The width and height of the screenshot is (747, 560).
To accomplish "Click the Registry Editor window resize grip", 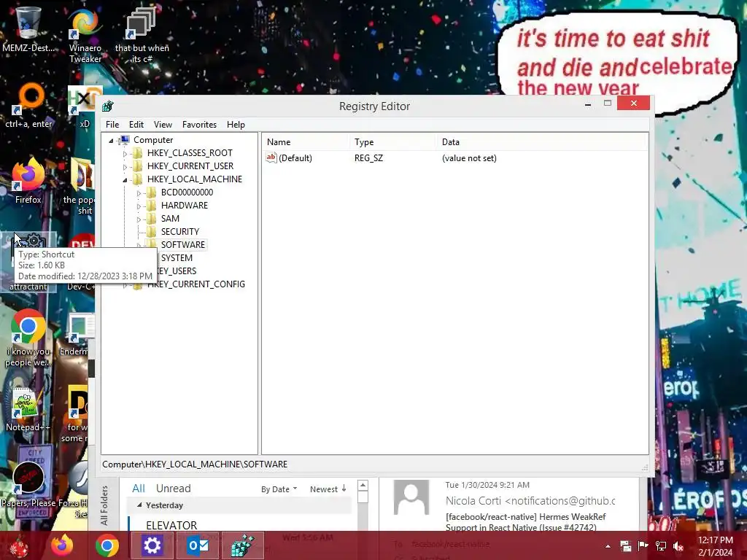I will tap(645, 467).
